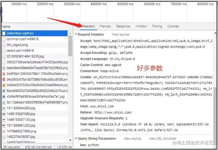The width and height of the screenshot is (218, 150).
Task: Click headers panel scrollbar thumb
Action: [215, 116]
